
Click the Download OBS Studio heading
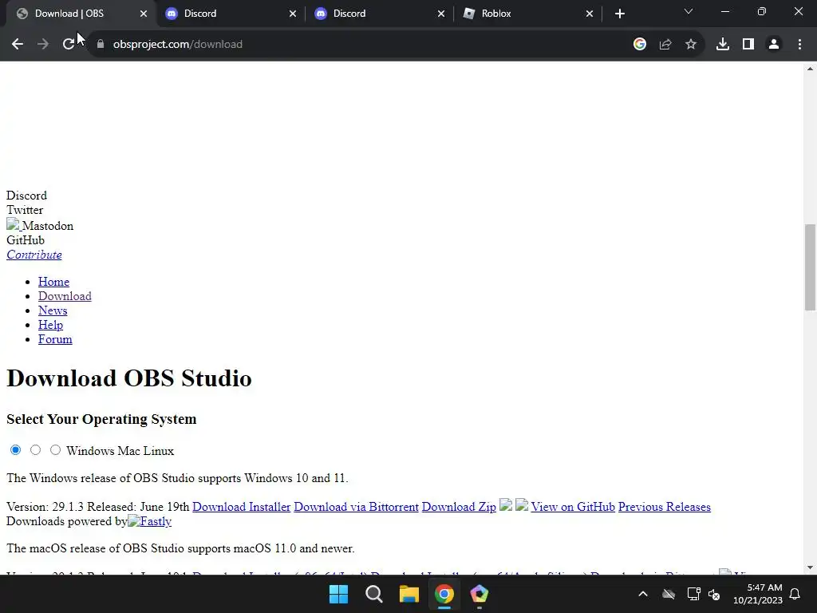coord(129,378)
